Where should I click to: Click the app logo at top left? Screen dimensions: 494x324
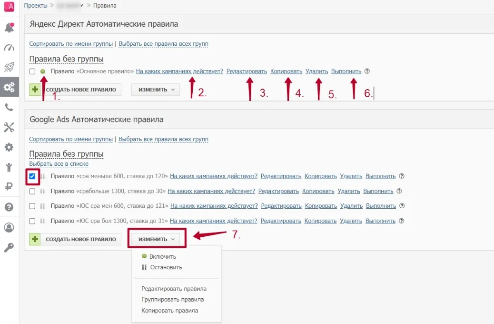(x=9, y=6)
